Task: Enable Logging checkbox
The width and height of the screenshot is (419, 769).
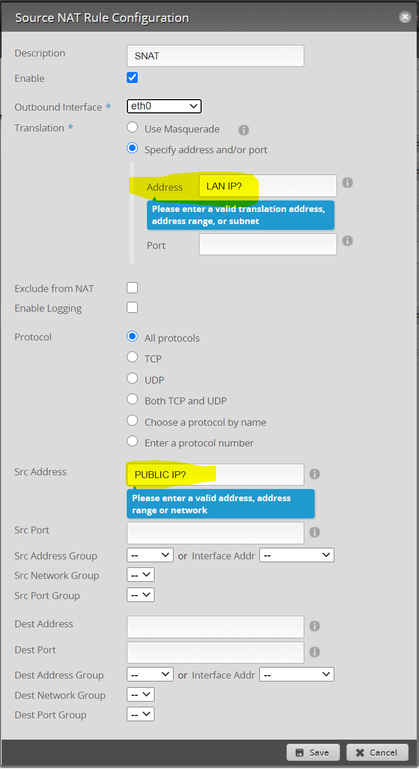Action: 133,308
